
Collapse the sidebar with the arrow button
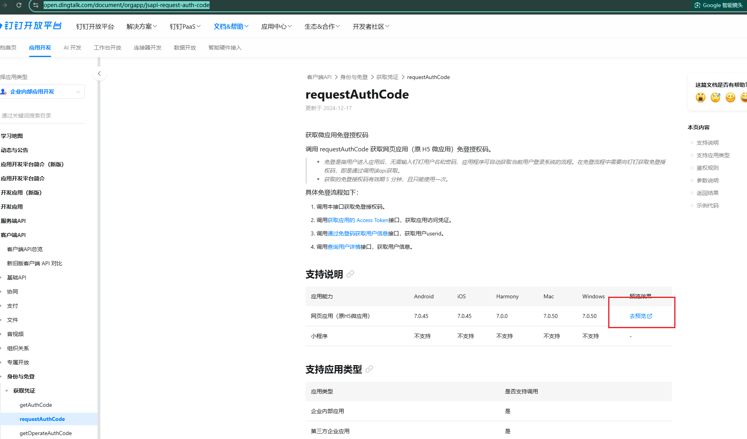(x=99, y=73)
